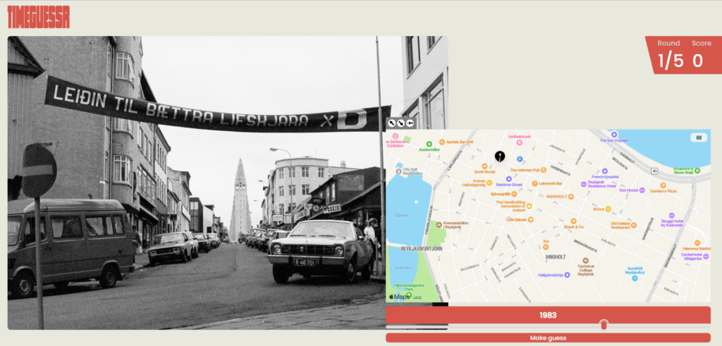
Task: Select the Settlement Exhibition museum icon
Action: click(396, 136)
